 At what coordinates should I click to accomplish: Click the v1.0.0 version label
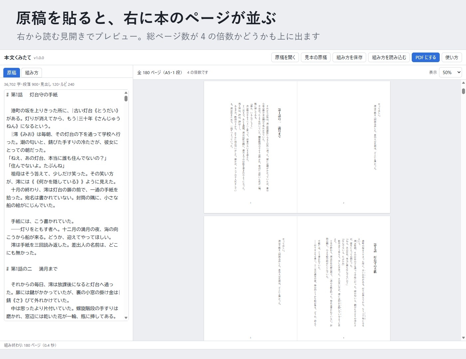point(39,58)
